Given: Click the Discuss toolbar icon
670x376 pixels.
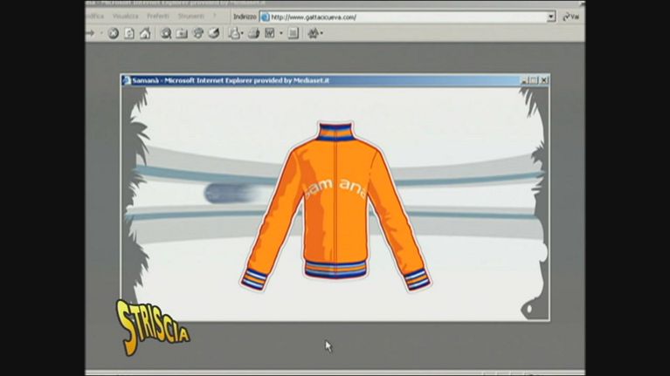Looking at the screenshot, I should tap(293, 34).
